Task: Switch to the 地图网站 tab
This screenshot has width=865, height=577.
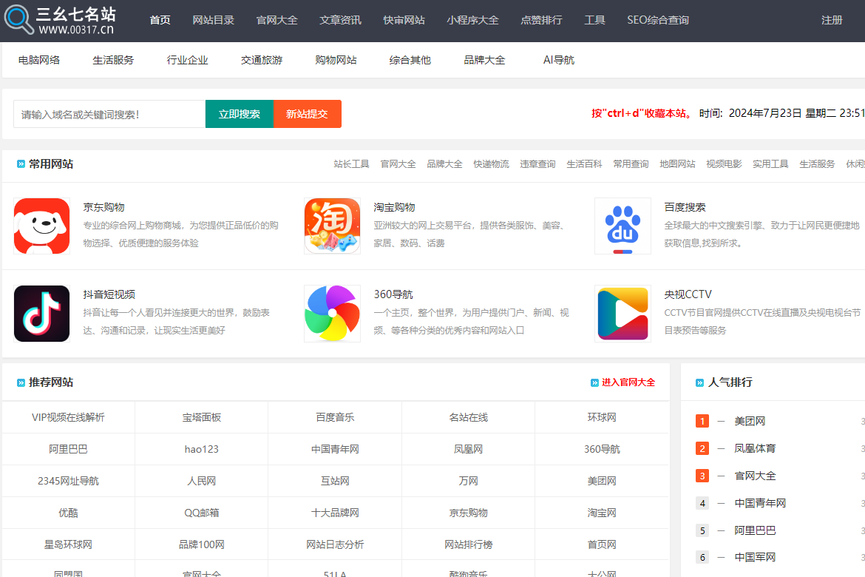Action: pos(677,164)
